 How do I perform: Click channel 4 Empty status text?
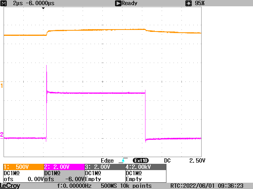pos(134,179)
